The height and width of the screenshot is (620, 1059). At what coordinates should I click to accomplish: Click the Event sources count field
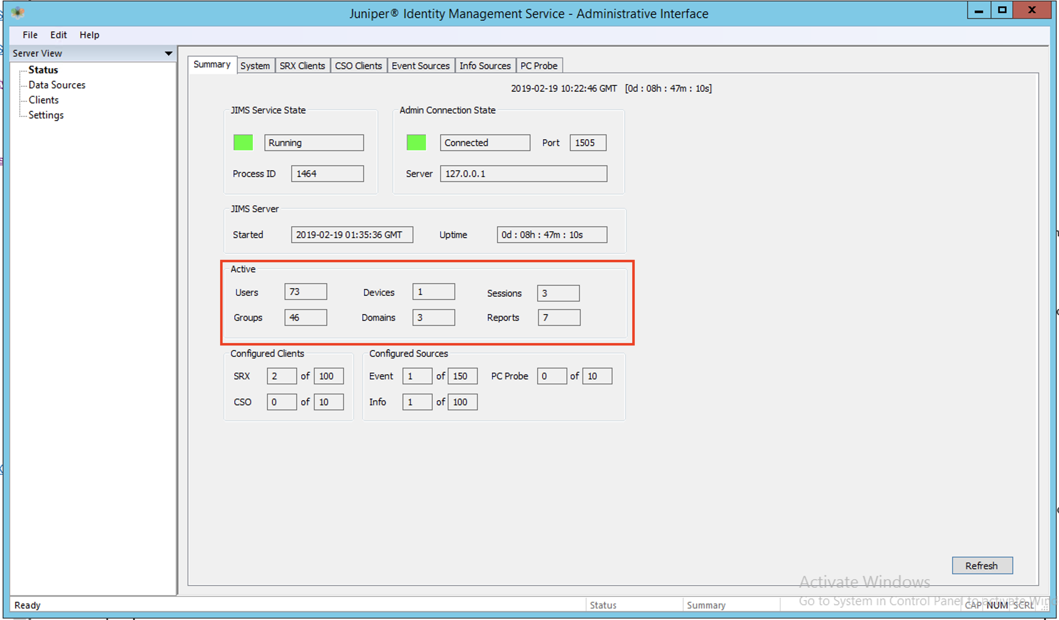pos(417,376)
